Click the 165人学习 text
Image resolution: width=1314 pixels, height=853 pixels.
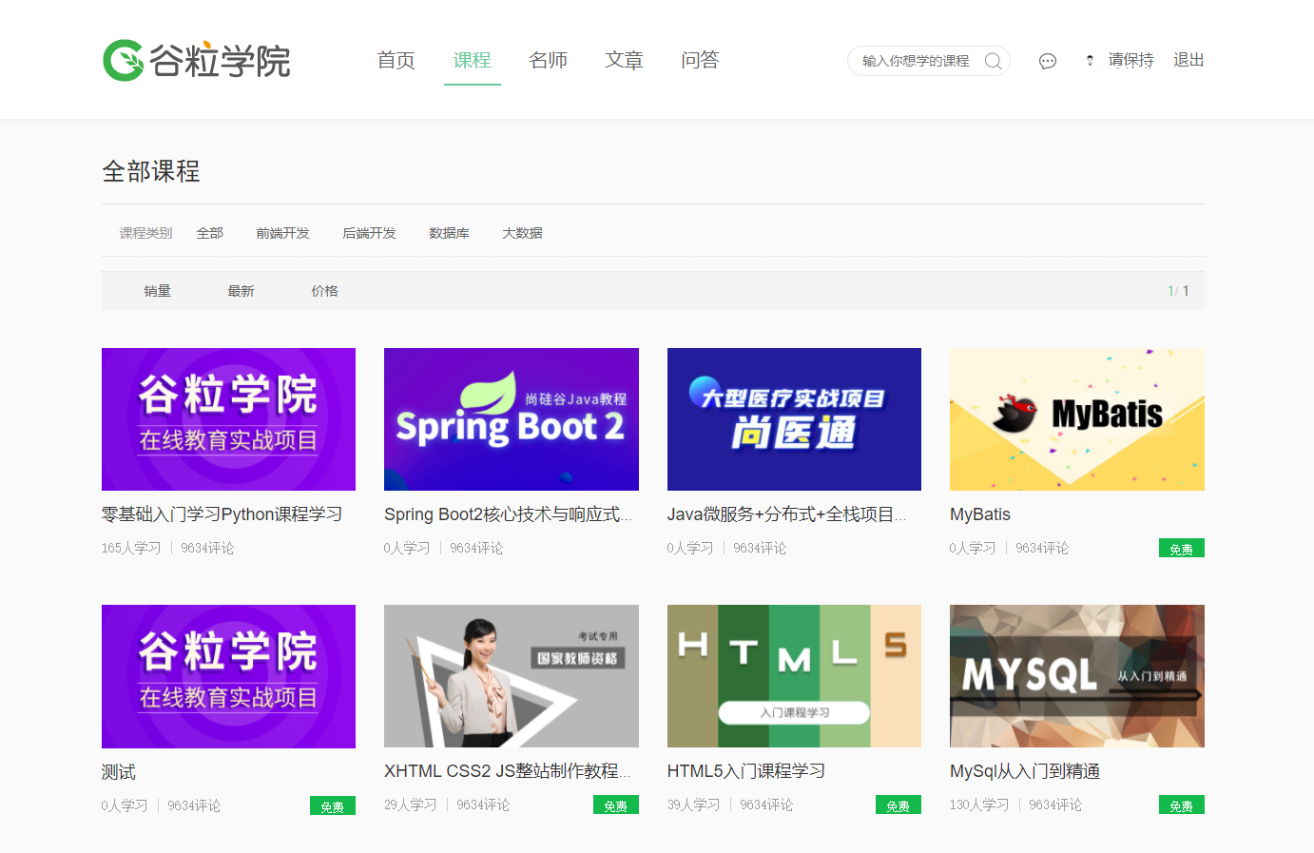131,548
